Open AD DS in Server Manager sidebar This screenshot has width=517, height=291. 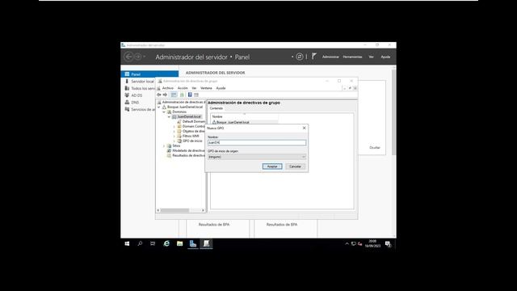pyautogui.click(x=137, y=95)
